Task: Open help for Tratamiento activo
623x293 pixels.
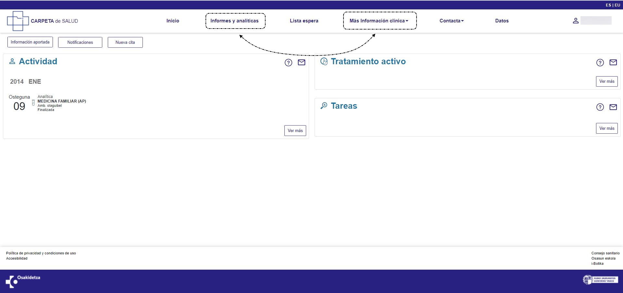Action: (600, 63)
